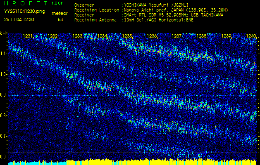Click the meteor label
Image resolution: width=260 pixels, height=165 pixels.
(x=60, y=13)
